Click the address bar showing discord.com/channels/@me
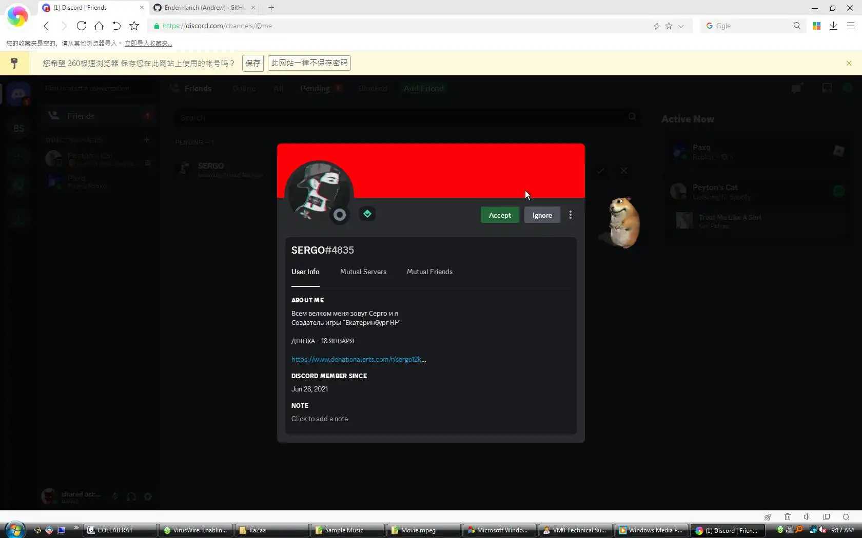Image resolution: width=862 pixels, height=538 pixels. pyautogui.click(x=400, y=26)
